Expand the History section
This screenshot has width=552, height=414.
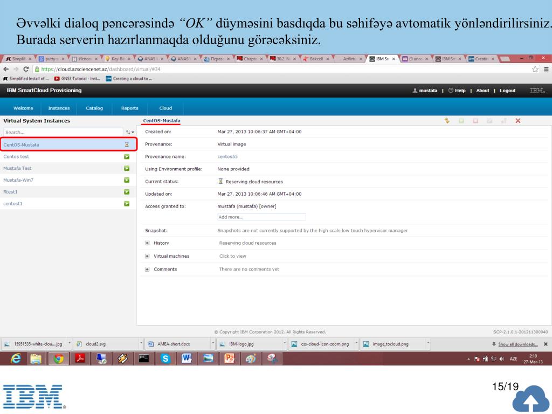point(147,243)
